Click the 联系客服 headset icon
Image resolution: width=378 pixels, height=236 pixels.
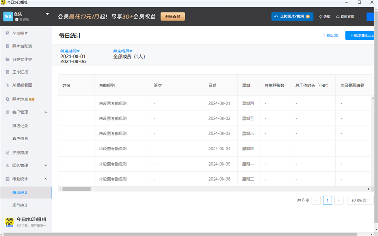338,17
